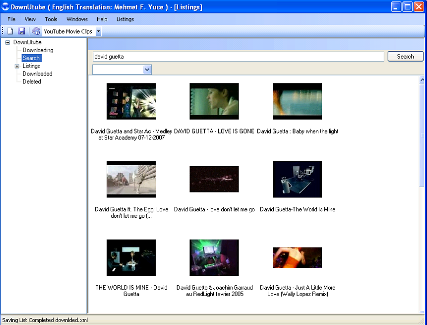Click the Save floppy disk icon
This screenshot has height=325, width=427.
point(21,31)
